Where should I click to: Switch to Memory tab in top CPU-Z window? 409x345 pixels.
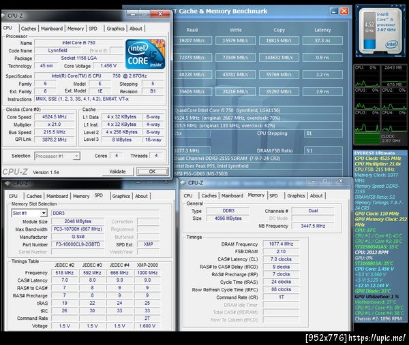[x=76, y=29]
